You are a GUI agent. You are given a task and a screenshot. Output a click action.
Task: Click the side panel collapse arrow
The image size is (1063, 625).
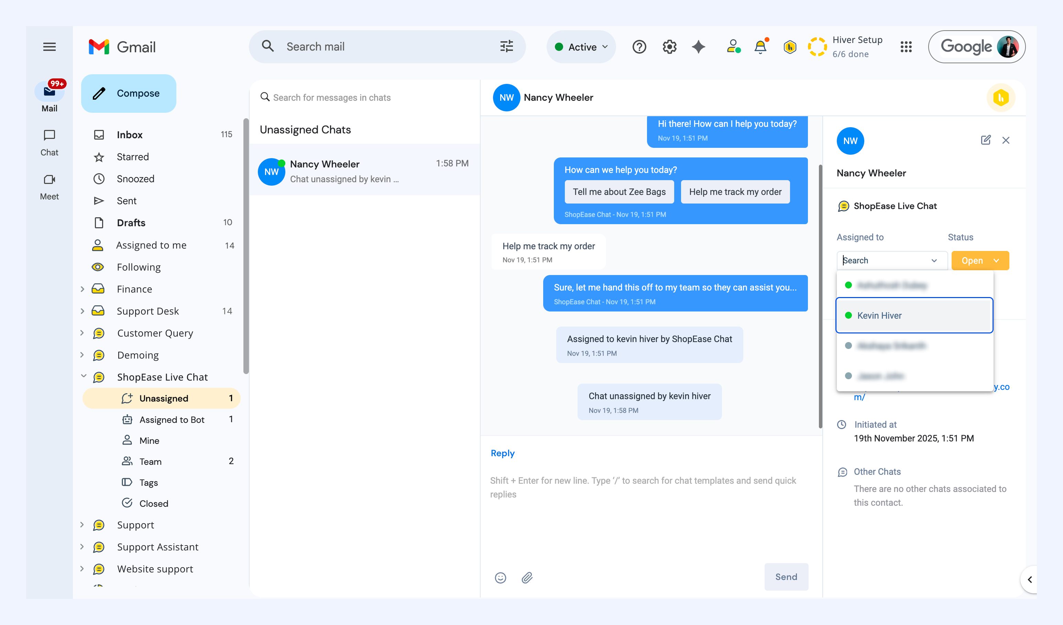(1030, 580)
